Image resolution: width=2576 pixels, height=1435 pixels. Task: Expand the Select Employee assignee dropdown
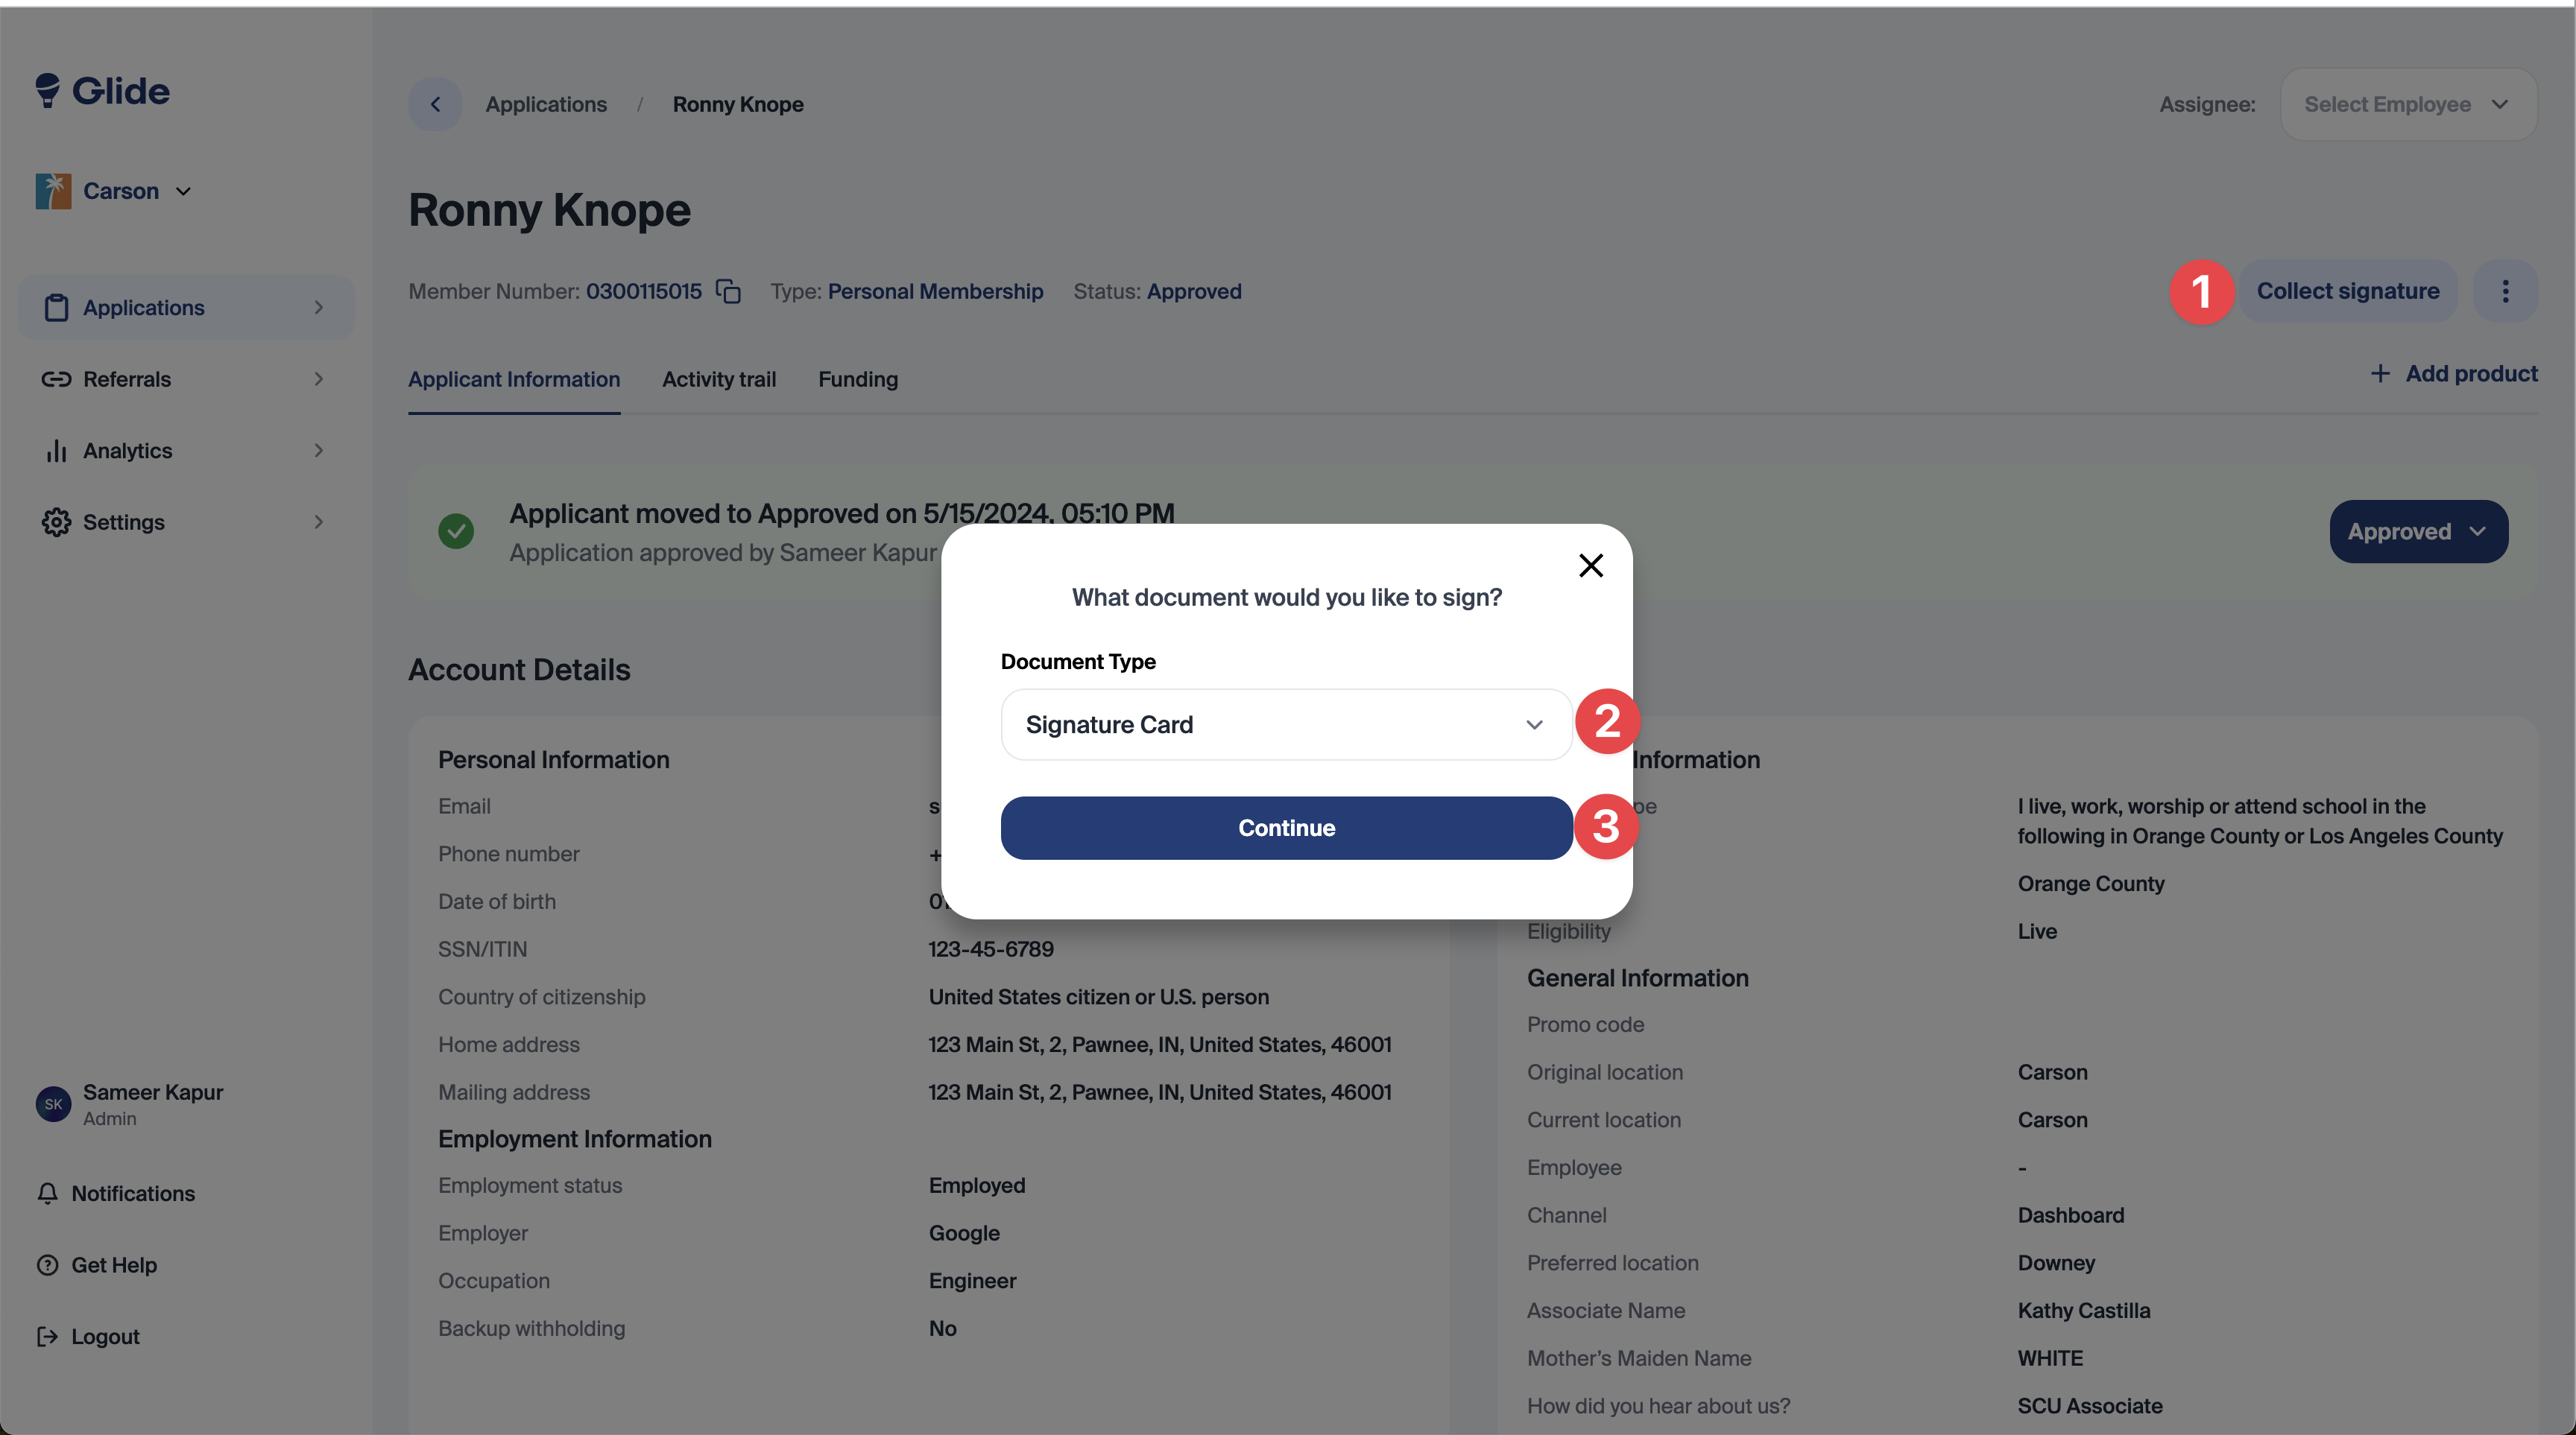2407,104
